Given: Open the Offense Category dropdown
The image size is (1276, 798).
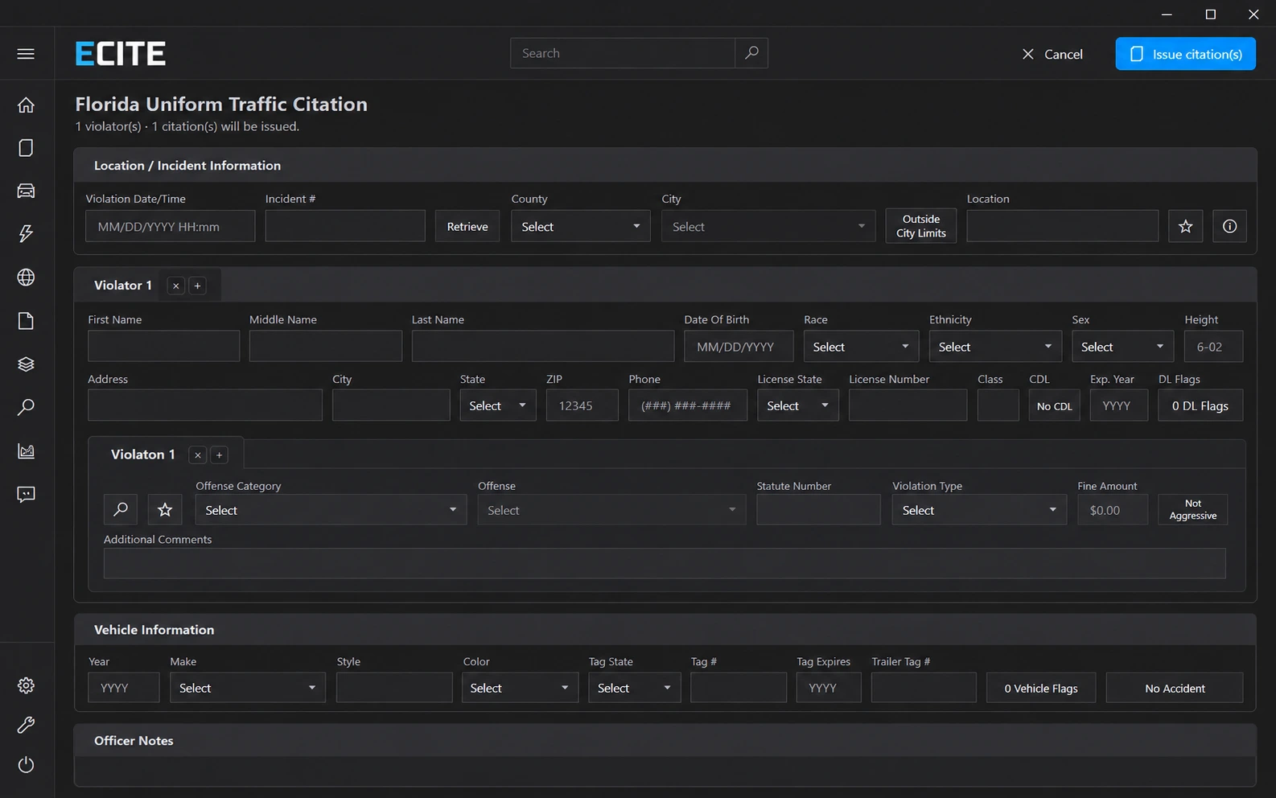Looking at the screenshot, I should (331, 510).
